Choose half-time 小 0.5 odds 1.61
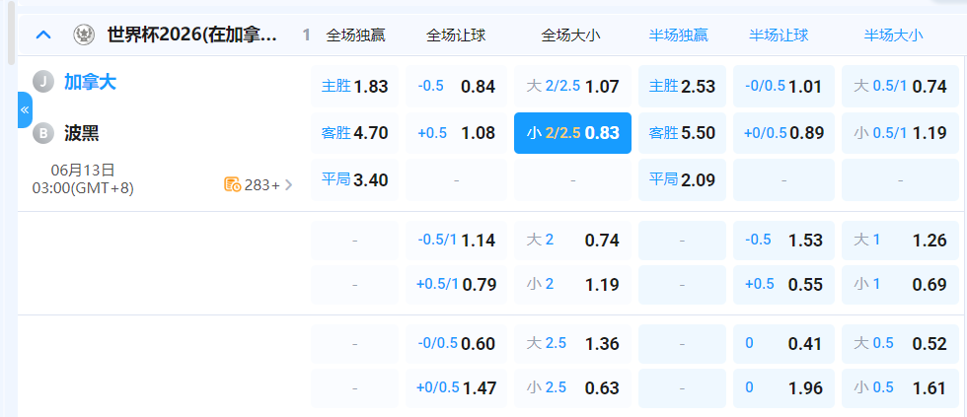This screenshot has height=417, width=967. 900,388
